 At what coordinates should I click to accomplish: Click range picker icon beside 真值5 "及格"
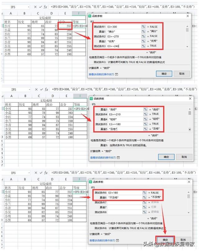pyautogui.click(x=145, y=129)
